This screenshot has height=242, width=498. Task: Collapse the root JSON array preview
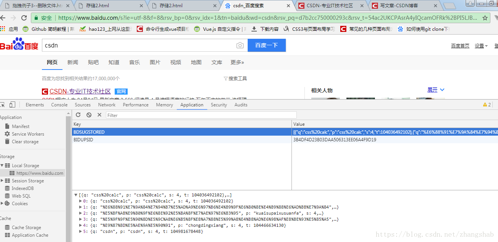point(76,195)
